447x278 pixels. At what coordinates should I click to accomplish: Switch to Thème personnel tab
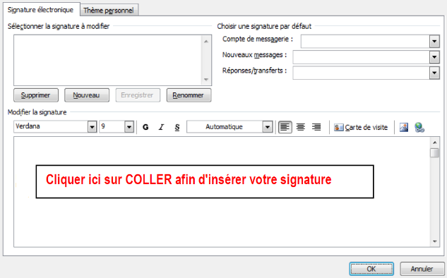(108, 11)
